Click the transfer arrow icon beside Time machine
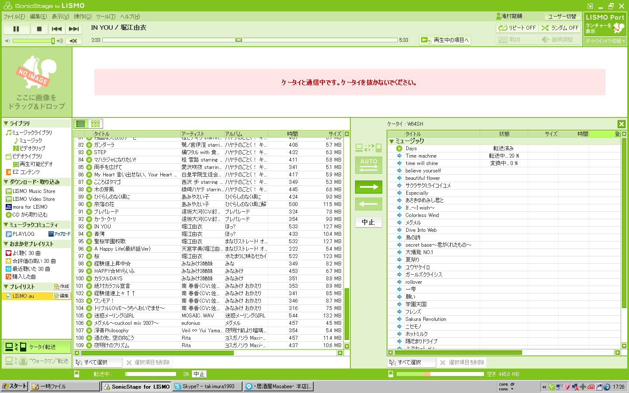Viewport: 629px width, 393px height. 399,156
